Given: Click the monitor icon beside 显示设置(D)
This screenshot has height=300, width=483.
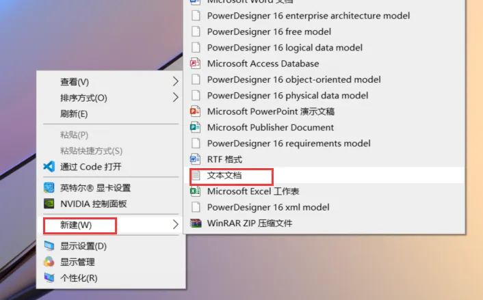Looking at the screenshot, I should tap(49, 246).
